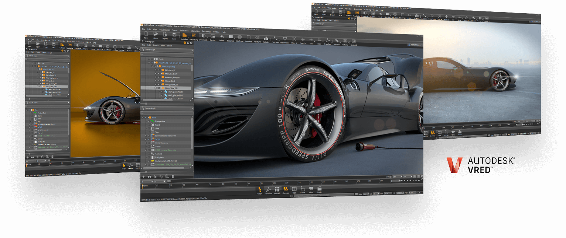566x238 pixels.
Task: Open the Render clapperboard icon in center bottom bar
Action: [319, 188]
